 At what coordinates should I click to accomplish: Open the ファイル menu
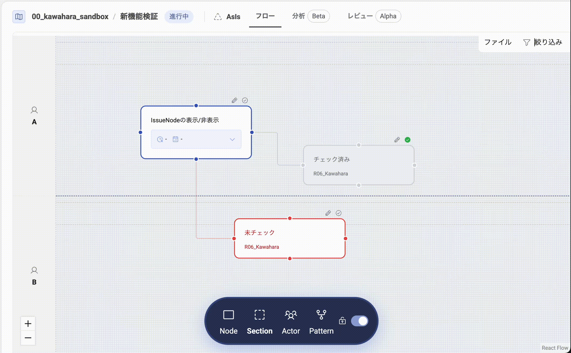coord(498,42)
